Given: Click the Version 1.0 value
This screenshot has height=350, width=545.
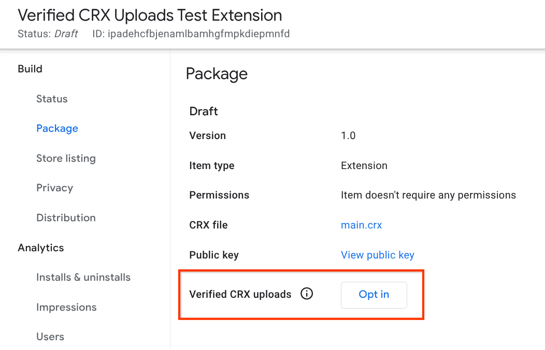Looking at the screenshot, I should pos(348,135).
